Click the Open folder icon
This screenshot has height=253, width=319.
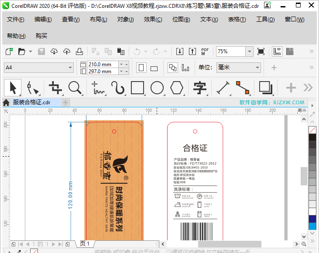[x=21, y=51]
